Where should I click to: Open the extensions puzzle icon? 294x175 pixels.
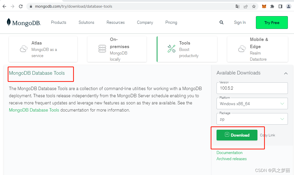pos(272,6)
